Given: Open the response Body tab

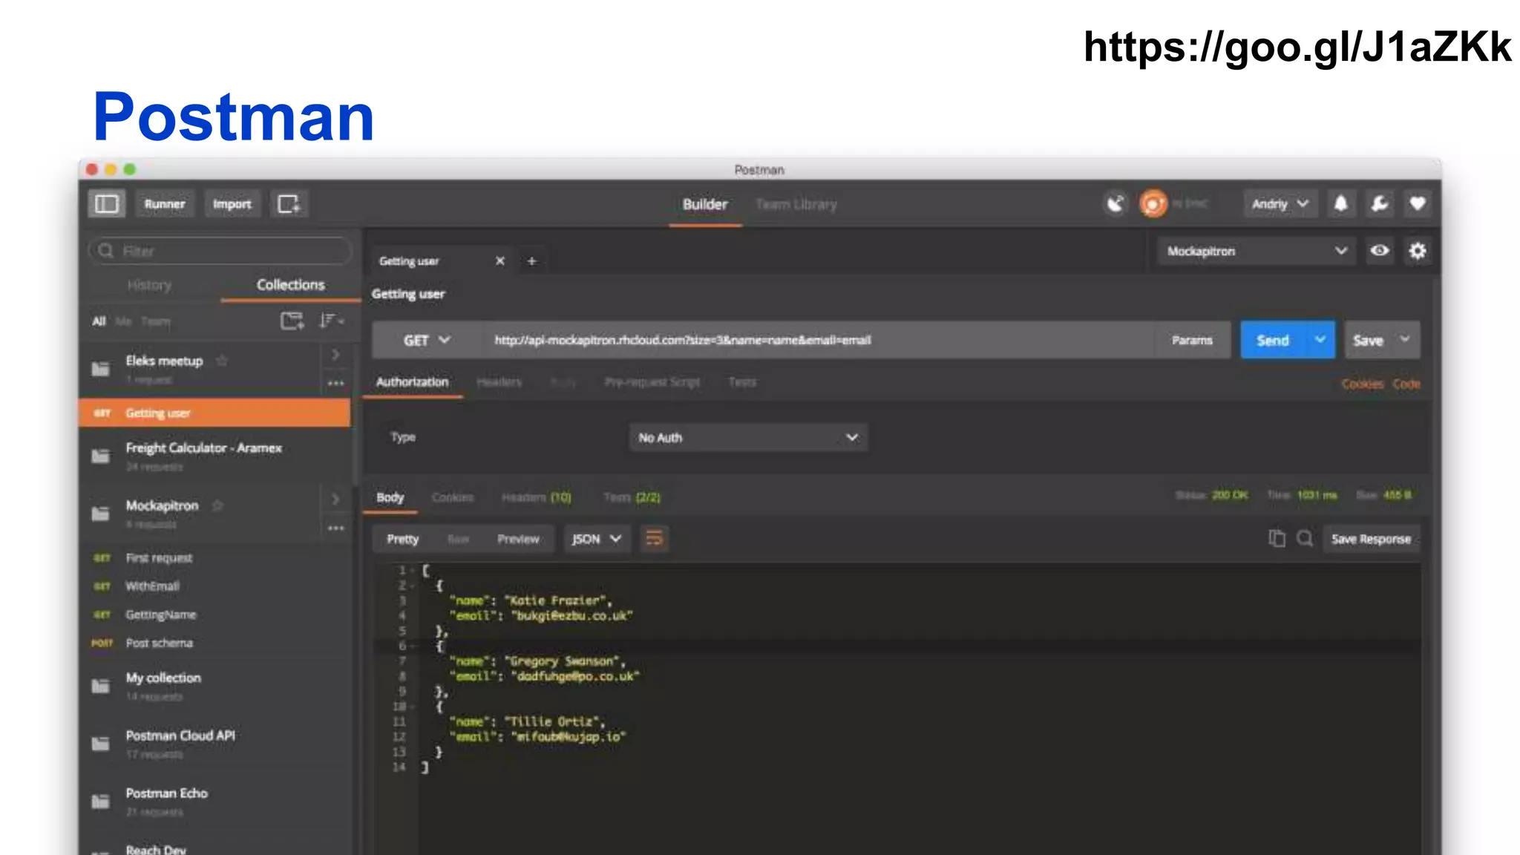Looking at the screenshot, I should click(x=390, y=497).
